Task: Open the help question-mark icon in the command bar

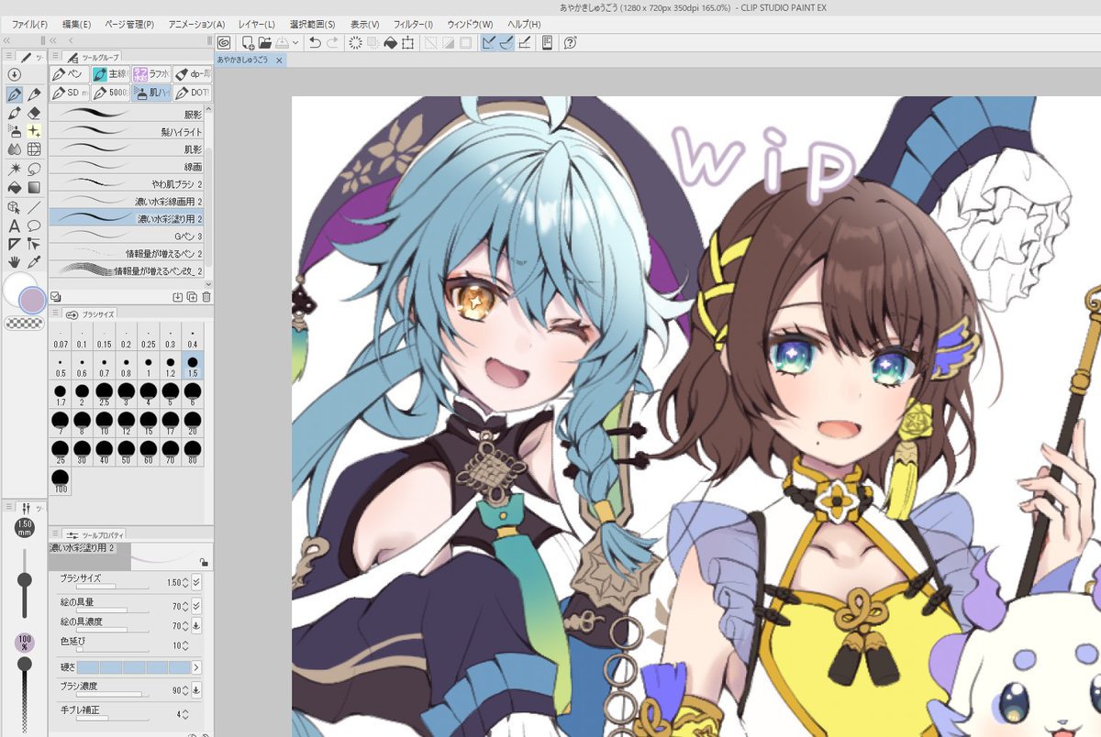Action: click(x=571, y=42)
